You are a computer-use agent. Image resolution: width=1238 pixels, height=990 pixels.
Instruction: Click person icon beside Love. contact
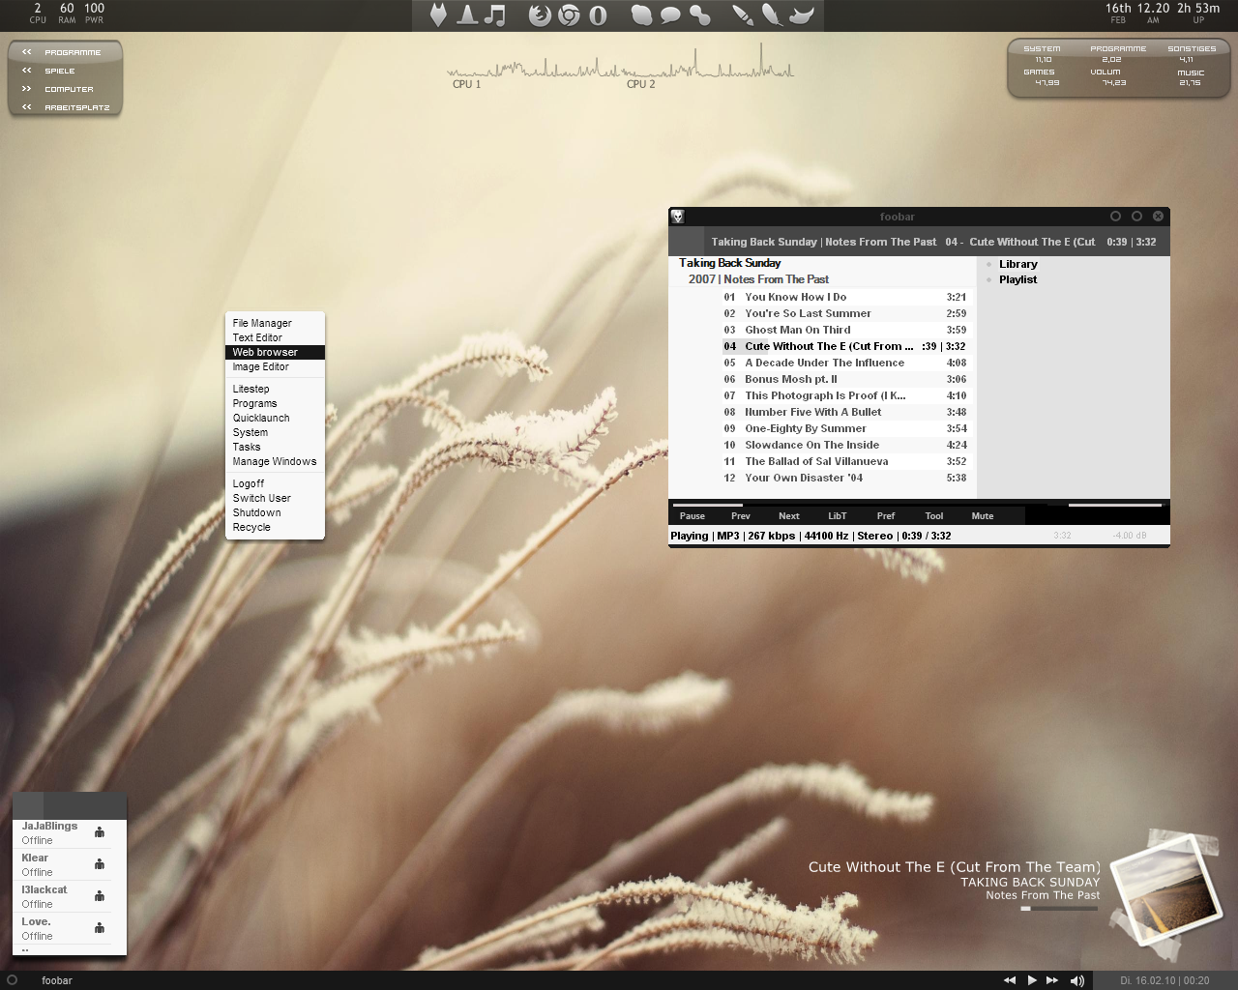click(100, 927)
